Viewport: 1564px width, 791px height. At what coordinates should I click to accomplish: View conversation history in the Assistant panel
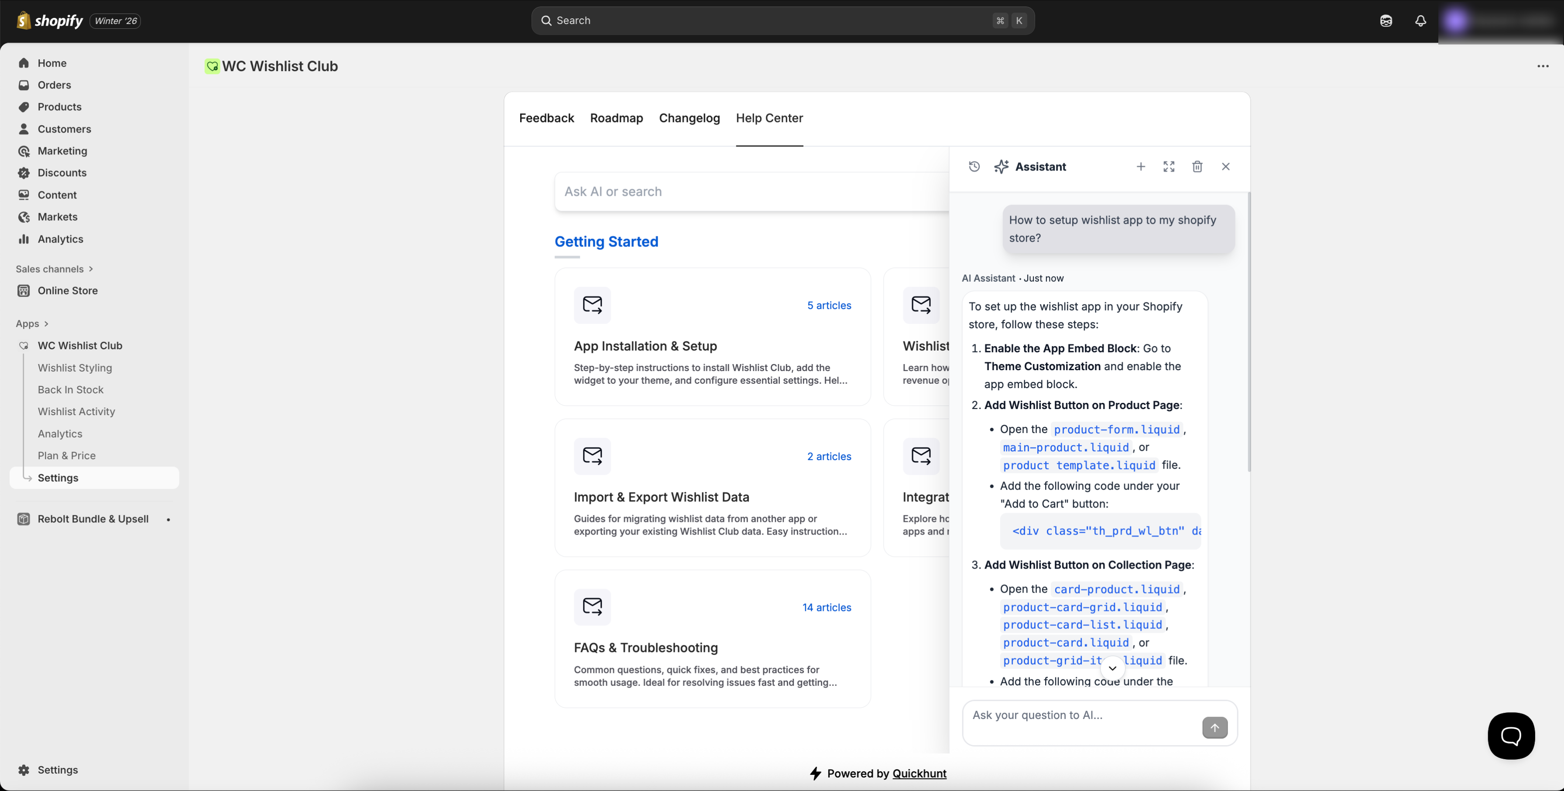point(974,166)
